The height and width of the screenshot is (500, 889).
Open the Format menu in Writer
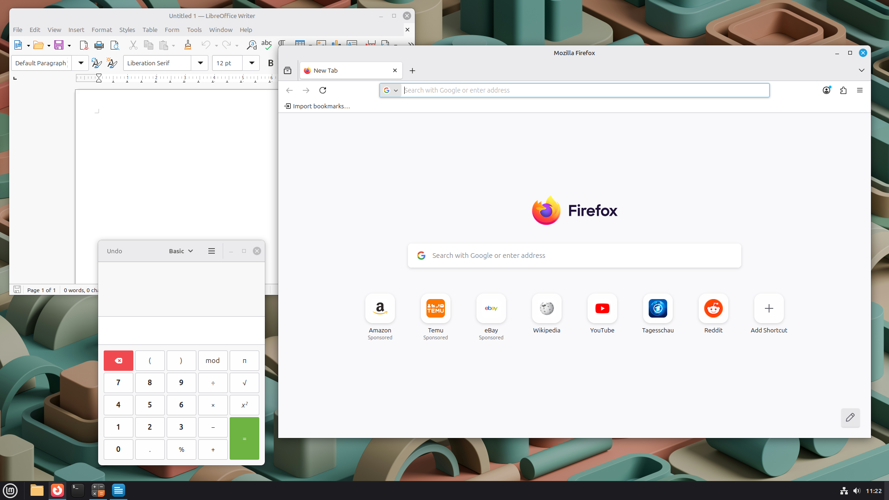tap(101, 30)
